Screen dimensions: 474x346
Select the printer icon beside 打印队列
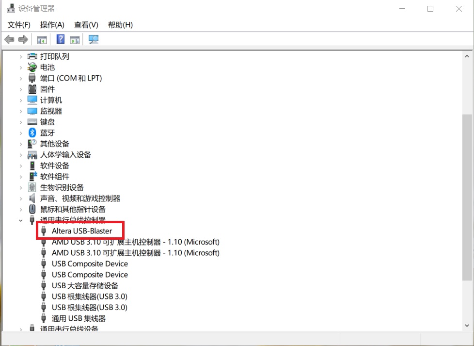(x=32, y=56)
